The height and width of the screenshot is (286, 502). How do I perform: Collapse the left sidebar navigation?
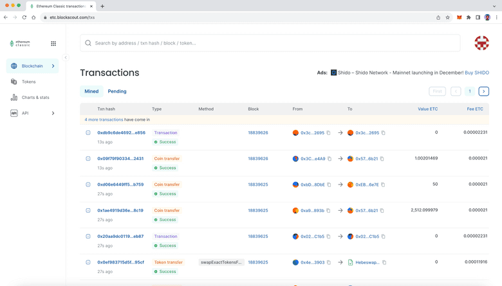point(66,58)
